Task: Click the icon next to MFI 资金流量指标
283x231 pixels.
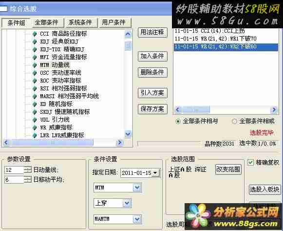Action: coord(35,57)
